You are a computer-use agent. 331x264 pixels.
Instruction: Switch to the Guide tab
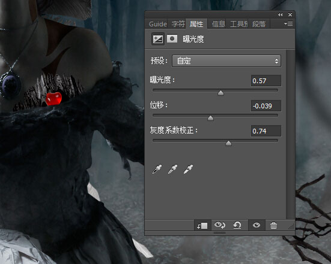[158, 24]
